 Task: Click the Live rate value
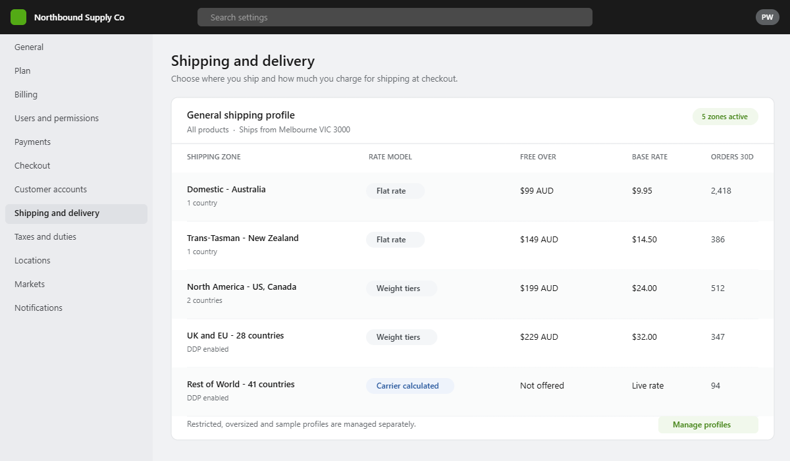[x=648, y=386]
